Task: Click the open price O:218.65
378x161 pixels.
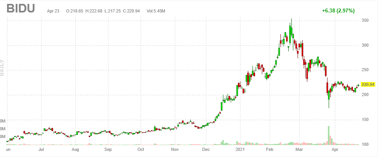Action: pyautogui.click(x=75, y=11)
